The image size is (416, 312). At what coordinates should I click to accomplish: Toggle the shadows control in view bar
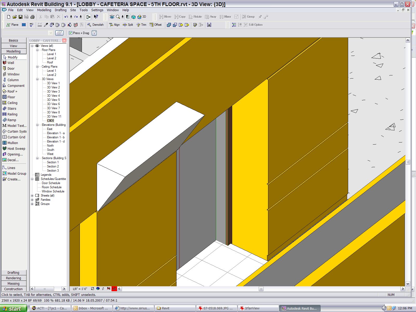[x=103, y=289]
